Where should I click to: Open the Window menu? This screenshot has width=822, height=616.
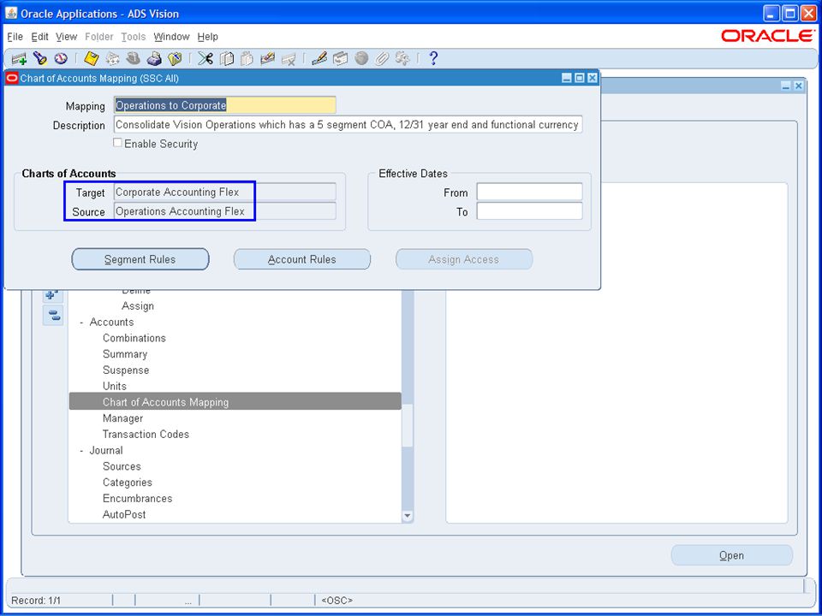tap(171, 37)
